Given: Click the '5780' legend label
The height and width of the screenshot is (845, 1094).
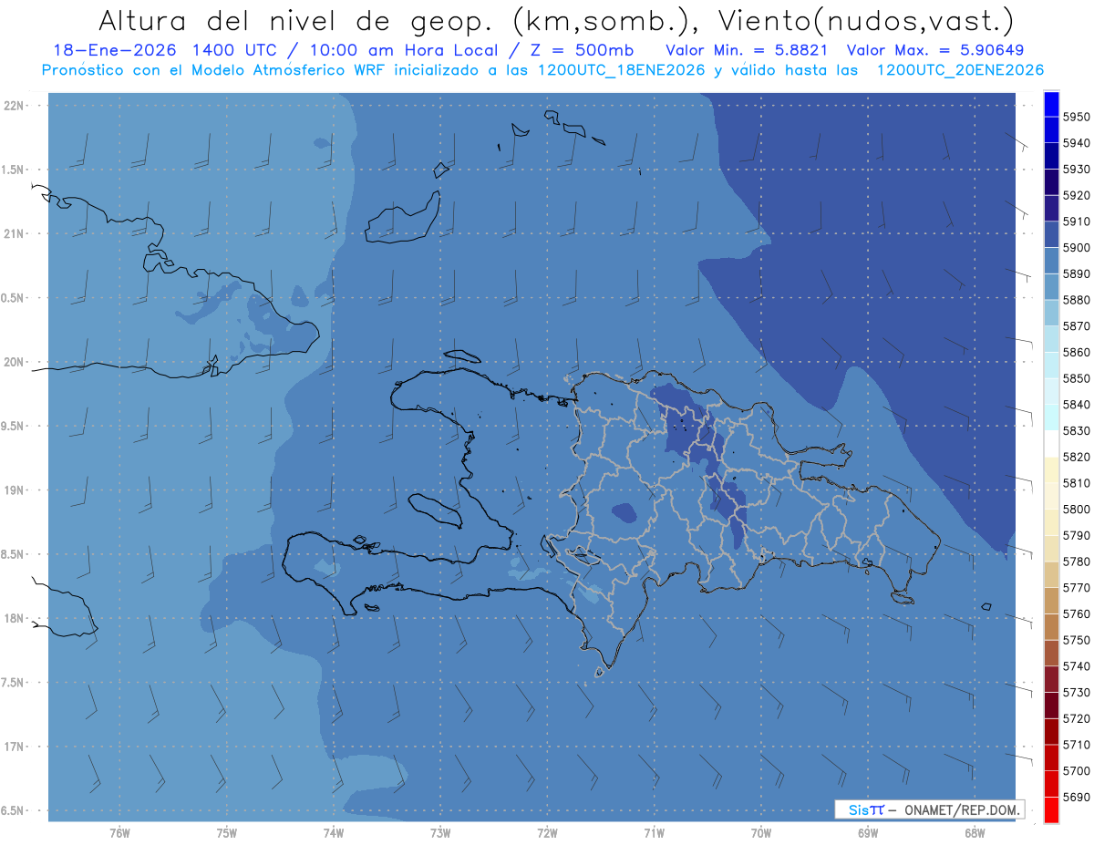Looking at the screenshot, I should pos(1076,562).
